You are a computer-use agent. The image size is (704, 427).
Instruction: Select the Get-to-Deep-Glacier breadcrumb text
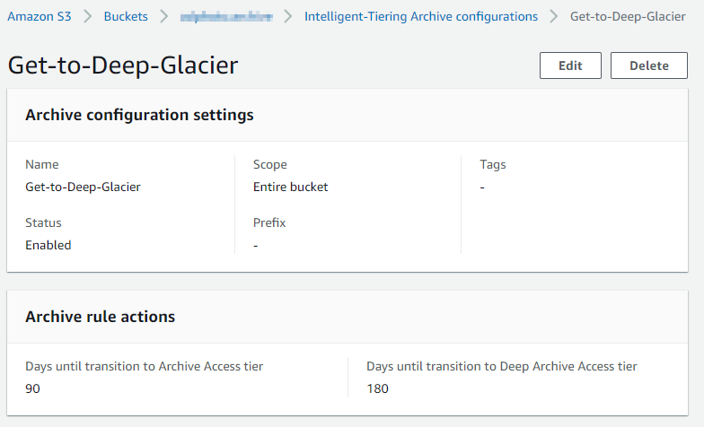coord(628,16)
